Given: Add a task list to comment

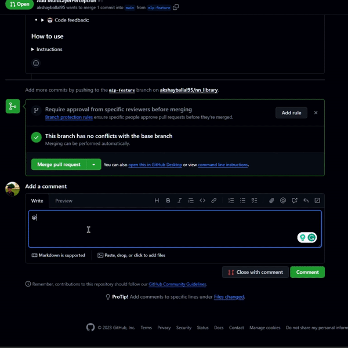Looking at the screenshot, I should pos(254,201).
